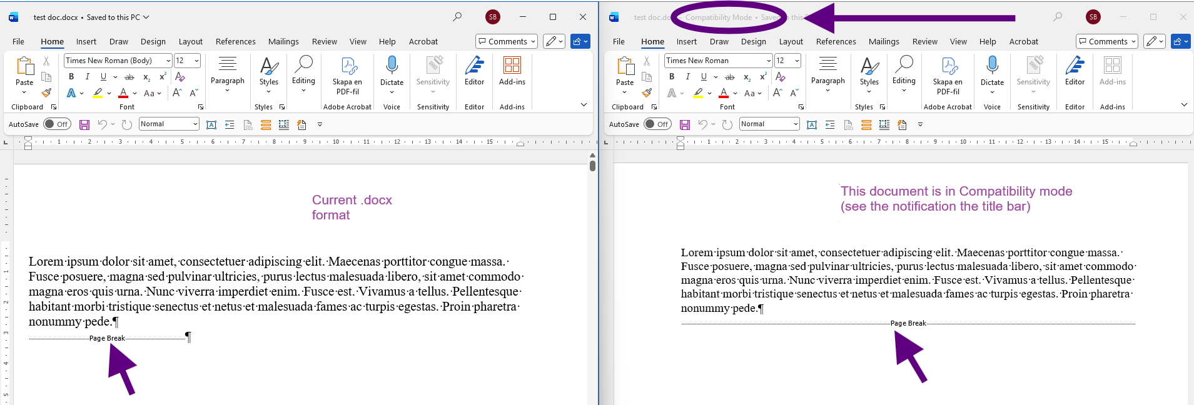Click Grow Font icon in left window

[178, 92]
